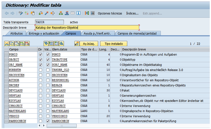Cut the row with the scissors icon
This screenshot has height=129, width=211.
(6, 44)
